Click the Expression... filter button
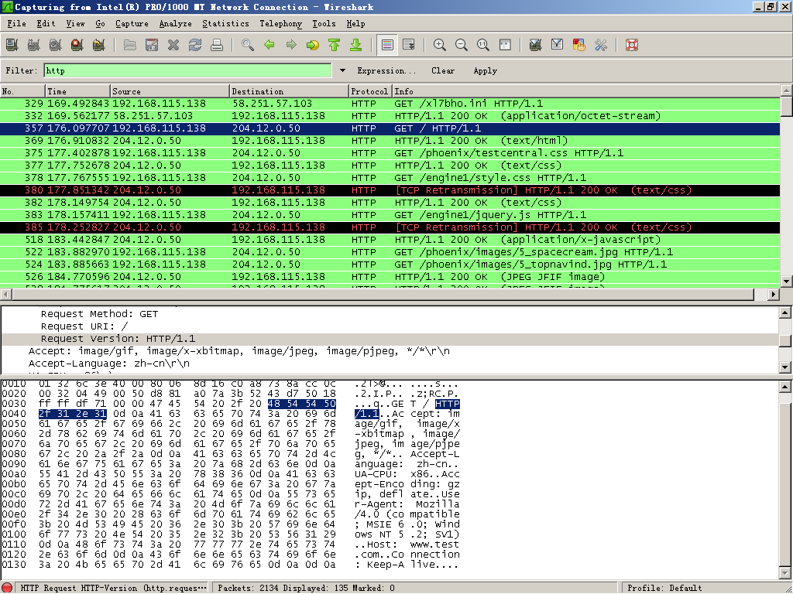 point(386,70)
